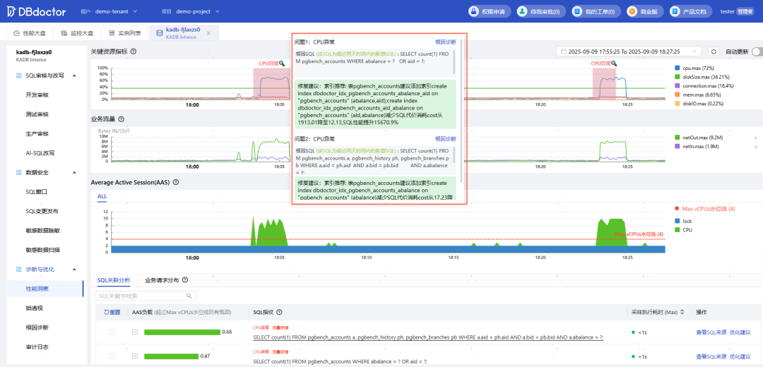Close the kadb-fjlaxzs0 tab

point(208,33)
